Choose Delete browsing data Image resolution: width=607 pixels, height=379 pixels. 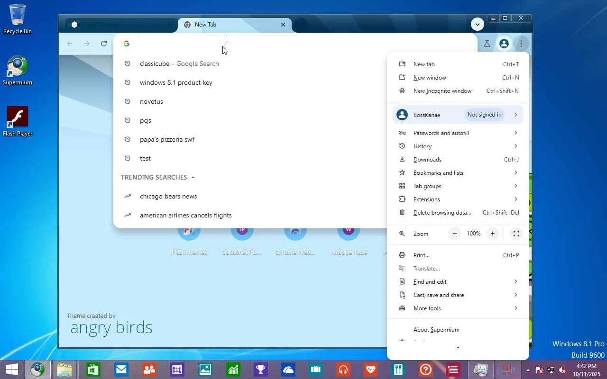[x=458, y=213]
